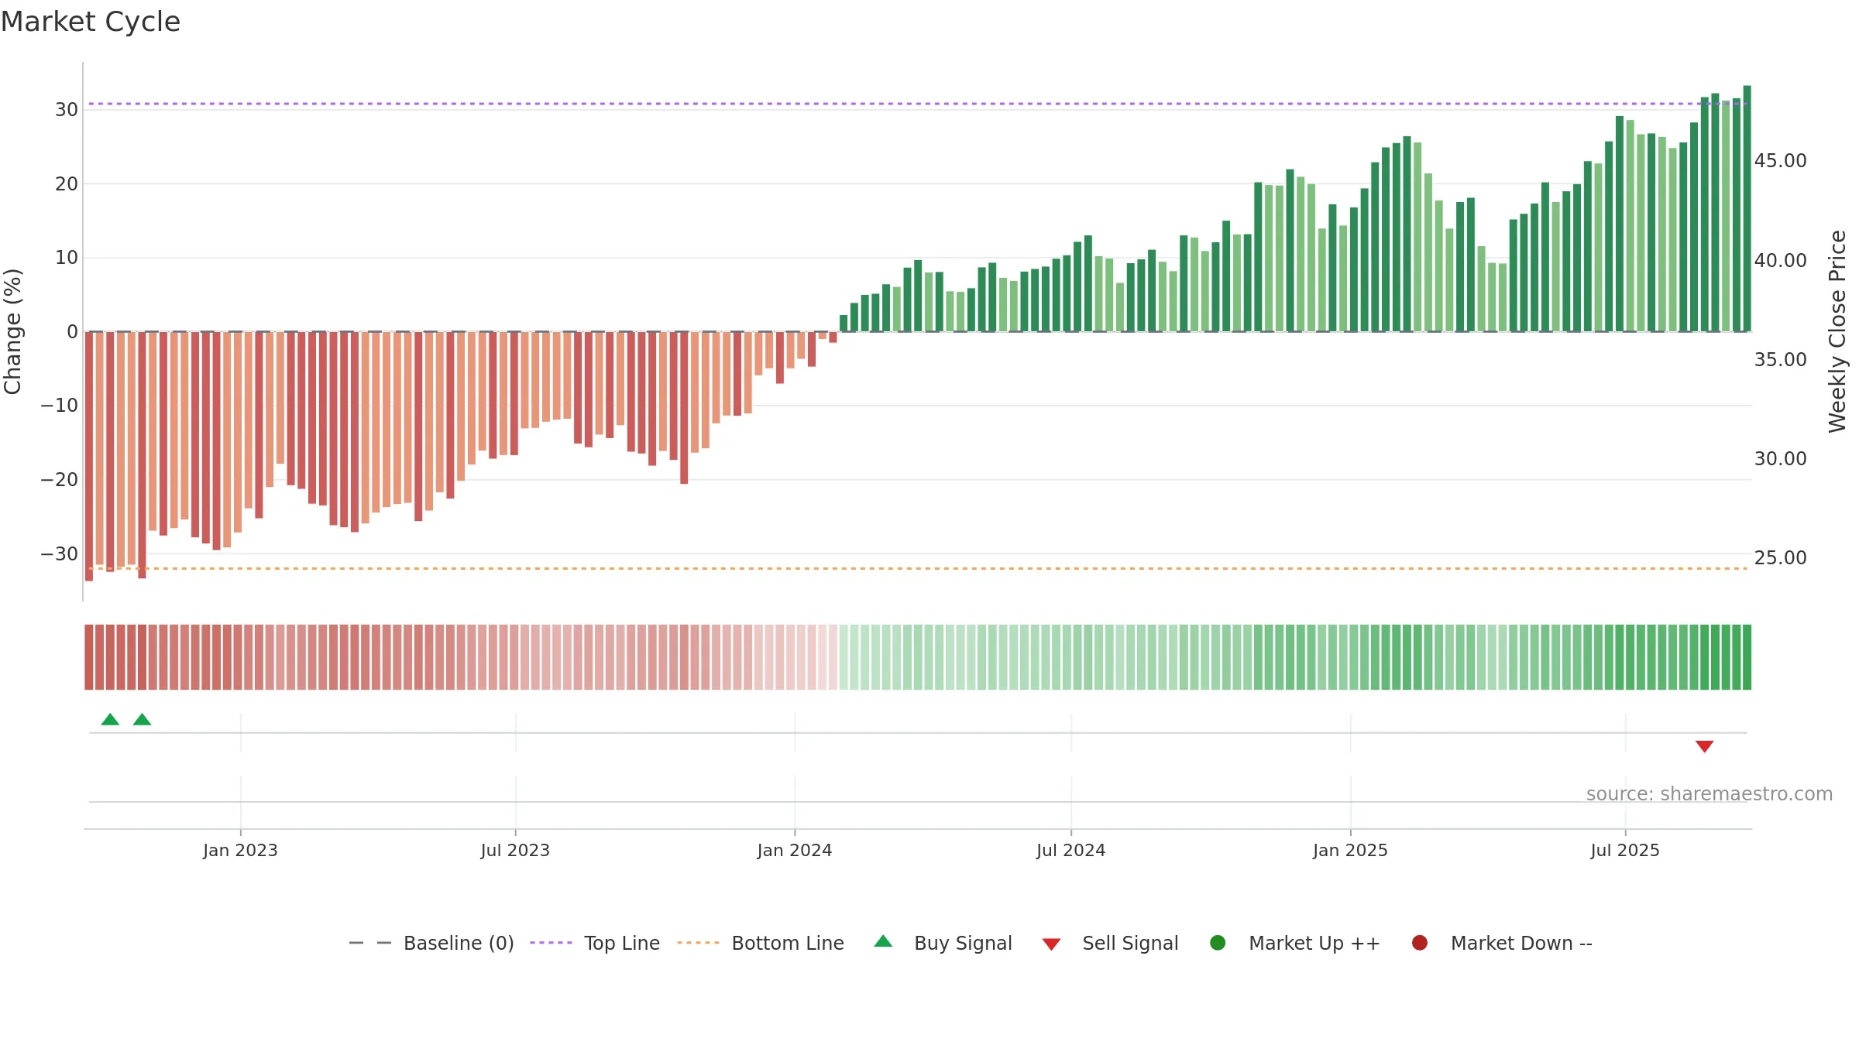Click the Jul 2024 axis label
Screen dimensions: 1859x1045
[1071, 850]
